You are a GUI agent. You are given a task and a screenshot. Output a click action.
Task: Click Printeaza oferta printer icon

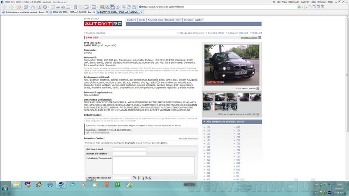[260, 37]
